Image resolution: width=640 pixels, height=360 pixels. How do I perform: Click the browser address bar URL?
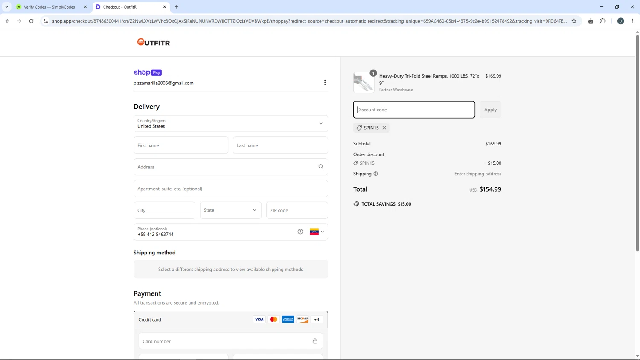309,21
